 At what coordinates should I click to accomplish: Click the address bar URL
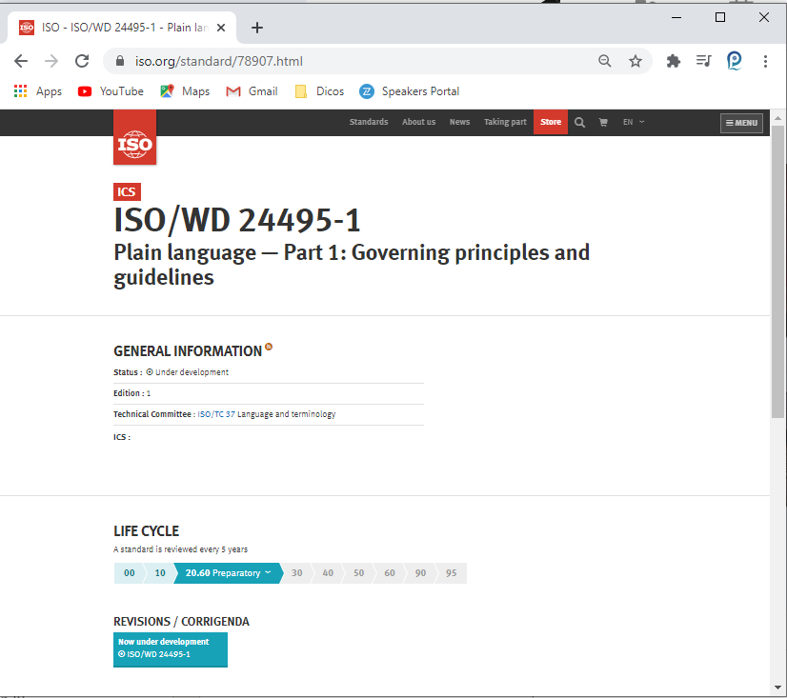218,61
